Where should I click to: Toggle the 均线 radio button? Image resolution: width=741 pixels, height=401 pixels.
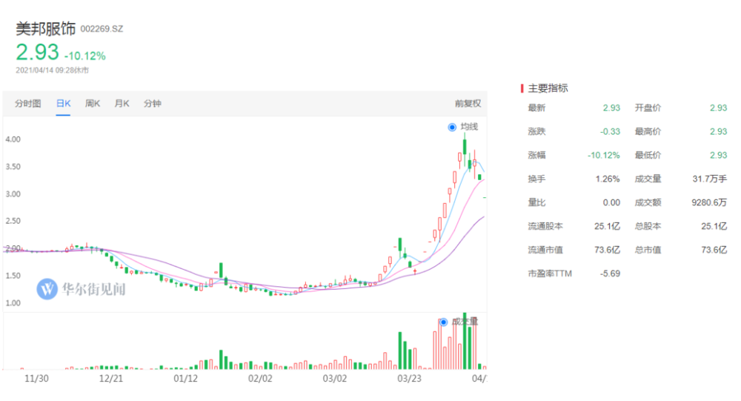452,127
